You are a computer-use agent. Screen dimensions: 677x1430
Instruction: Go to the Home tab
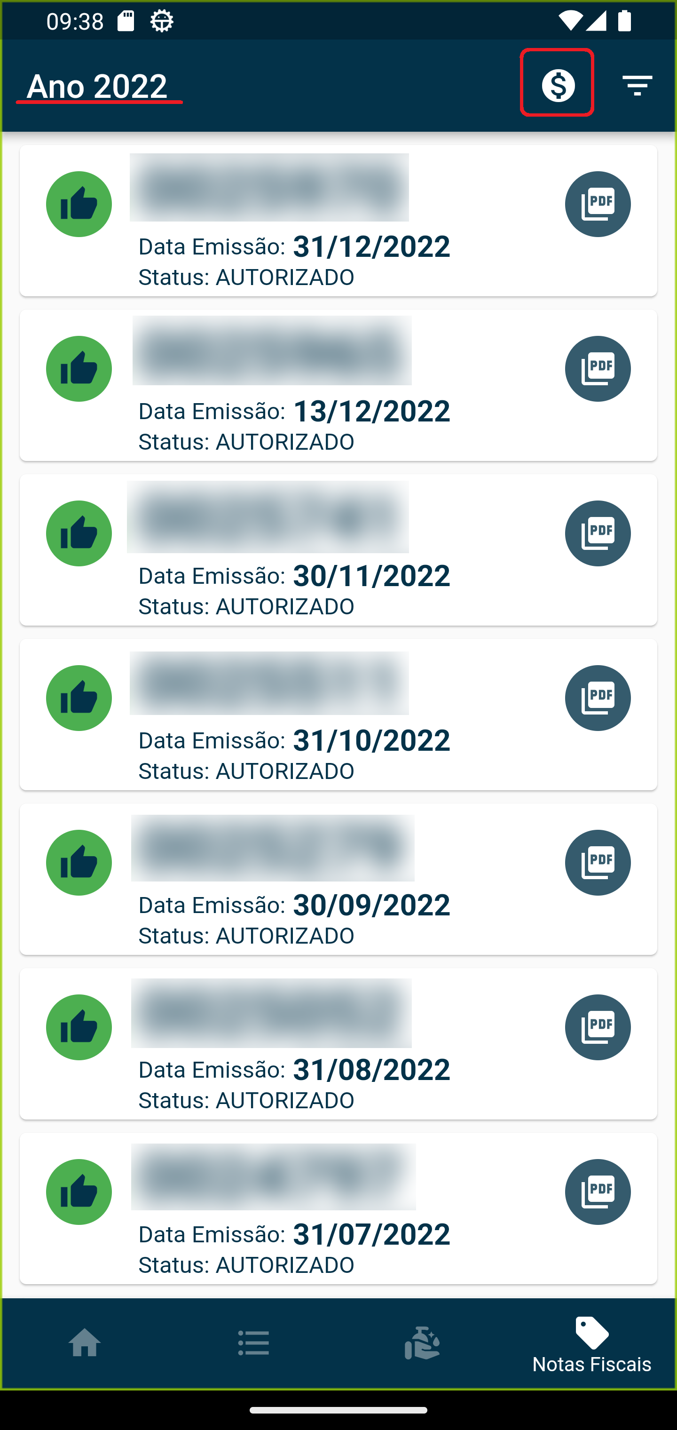[84, 1343]
